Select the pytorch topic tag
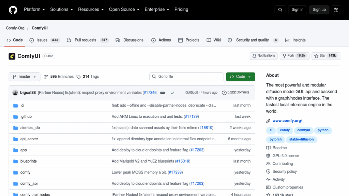This screenshot has width=349, height=196. click(x=275, y=140)
